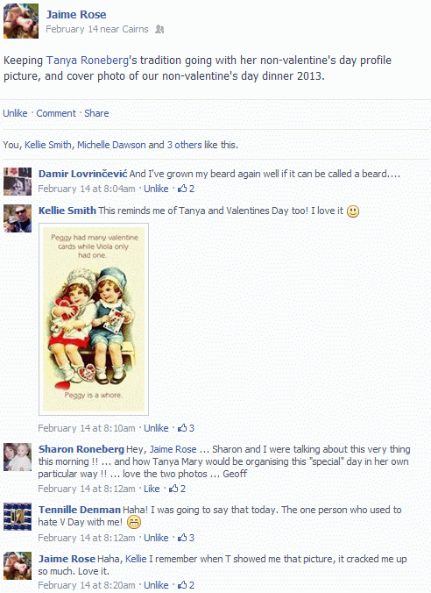
Task: Open Jaime Rose's profile picture at top
Action: point(21,21)
